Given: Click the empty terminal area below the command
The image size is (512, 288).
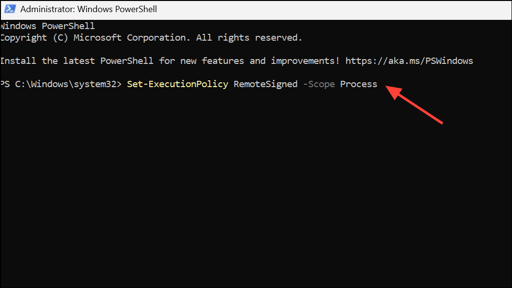Looking at the screenshot, I should point(242,194).
